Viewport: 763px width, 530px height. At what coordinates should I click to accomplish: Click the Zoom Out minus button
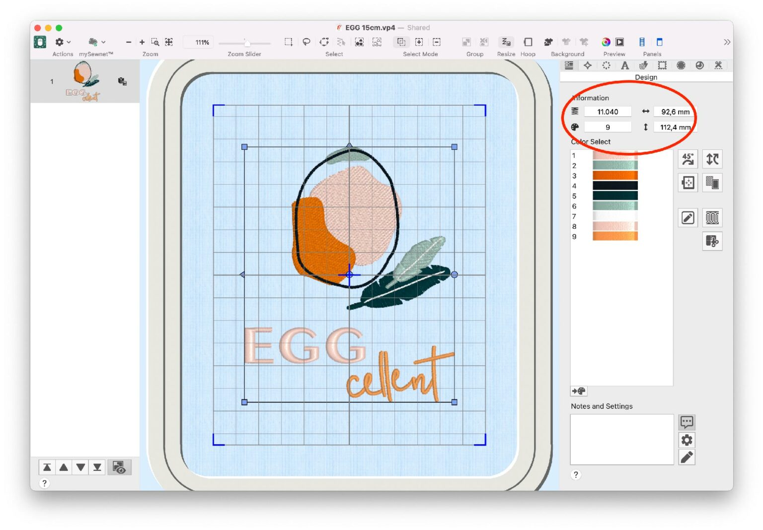(129, 42)
